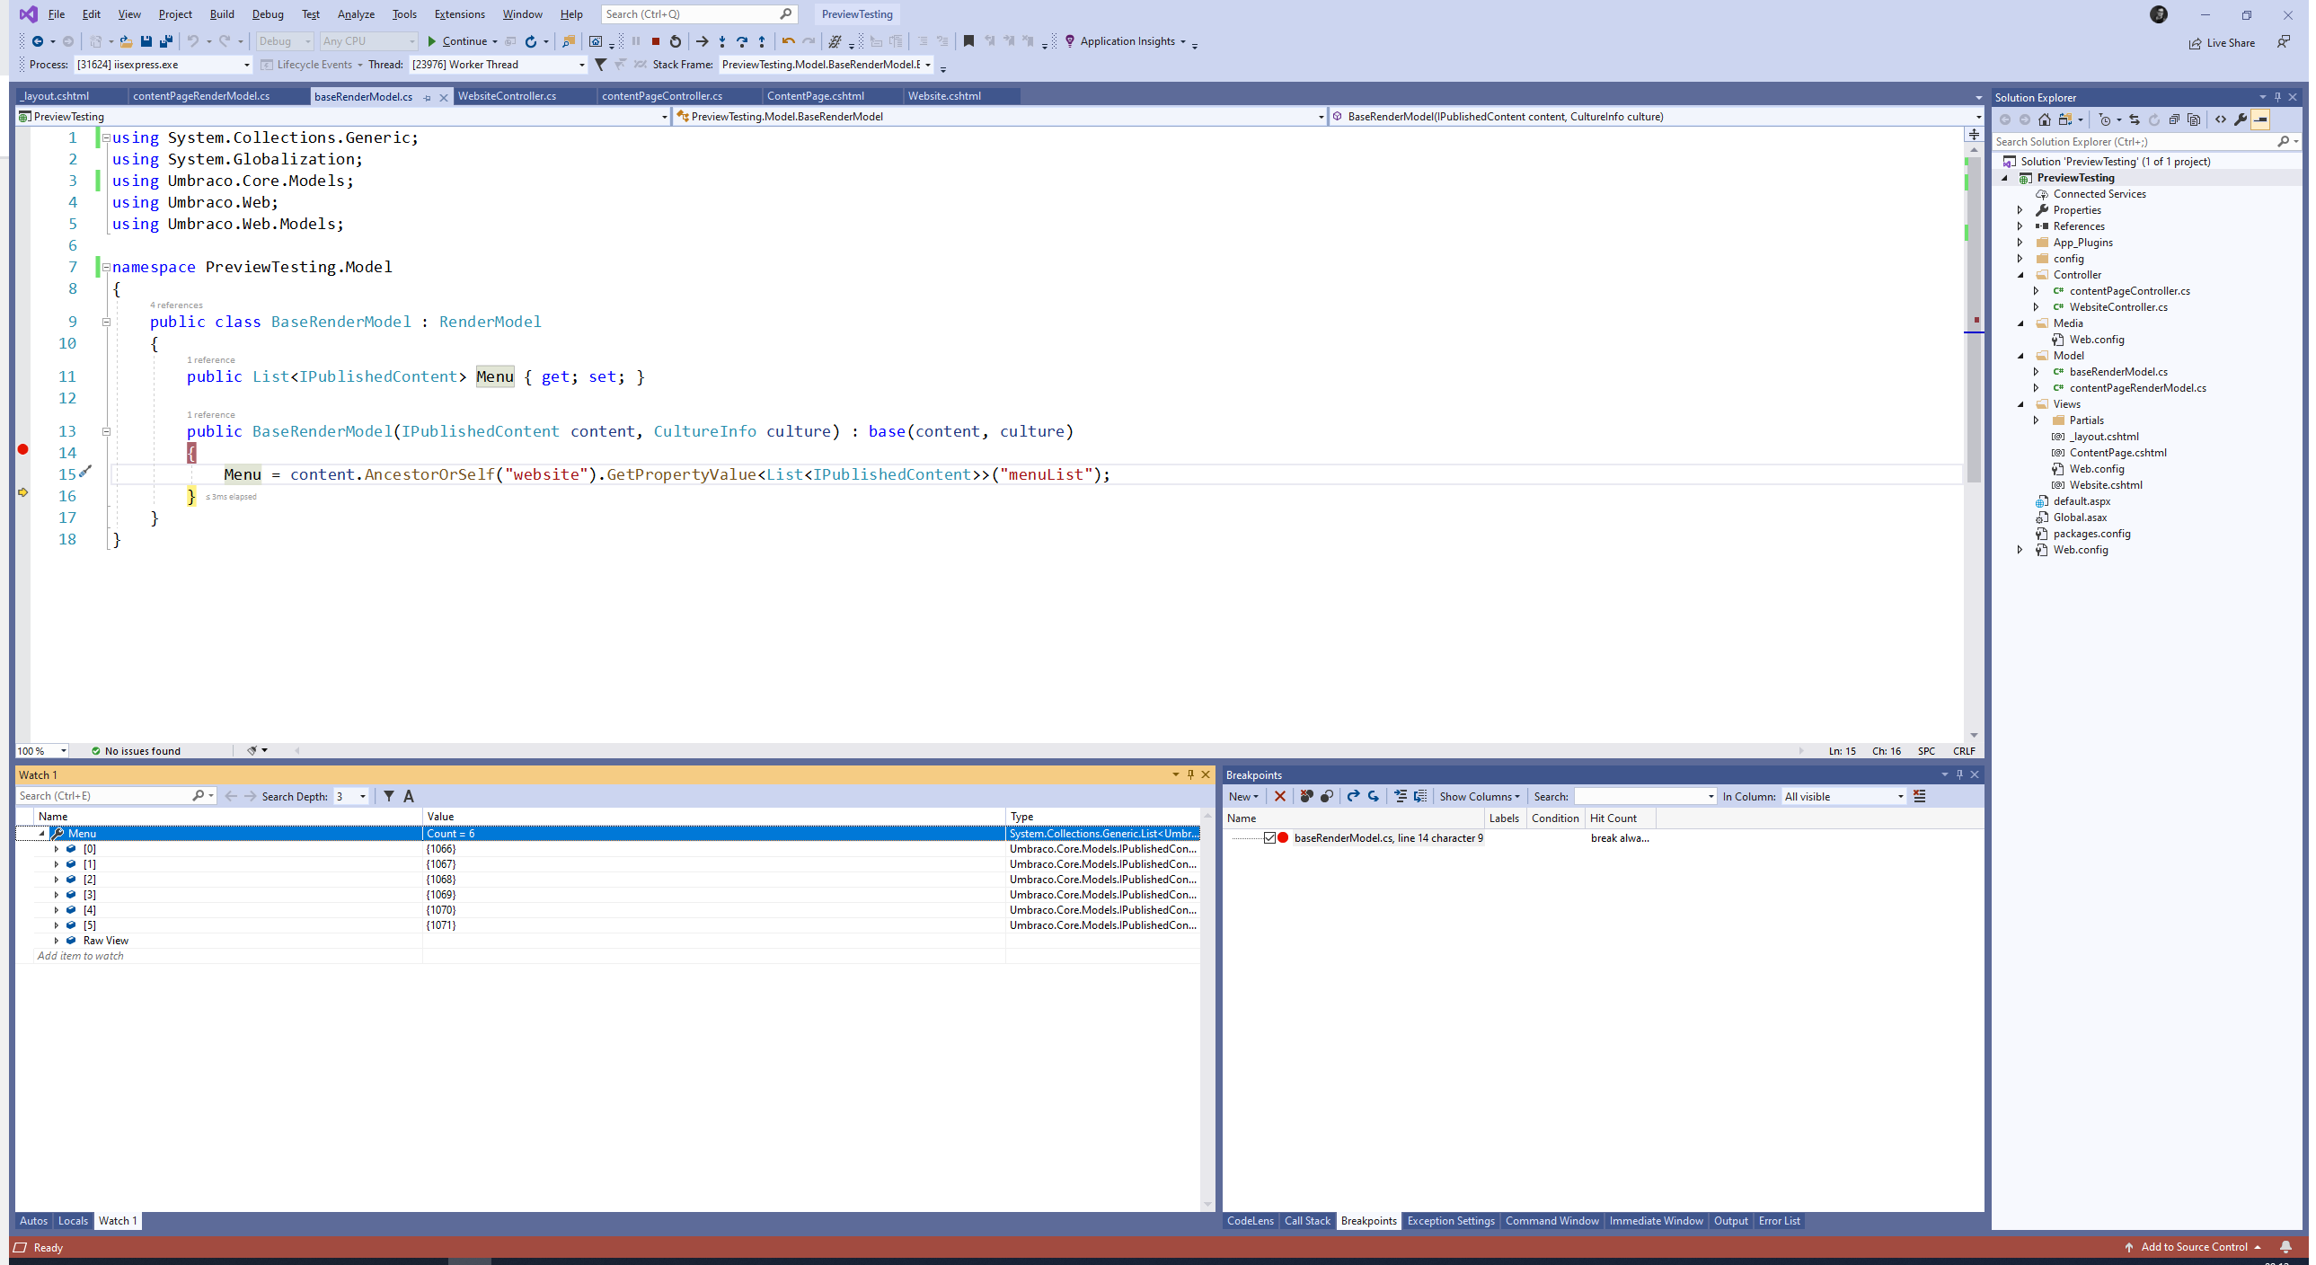Uncheck the baseRenderModel.cs line 14 breakpoint checkbox

point(1269,838)
